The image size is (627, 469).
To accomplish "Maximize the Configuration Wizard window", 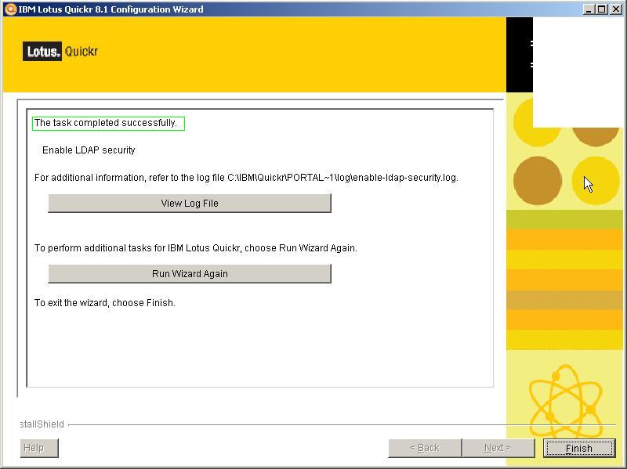I will pos(601,9).
